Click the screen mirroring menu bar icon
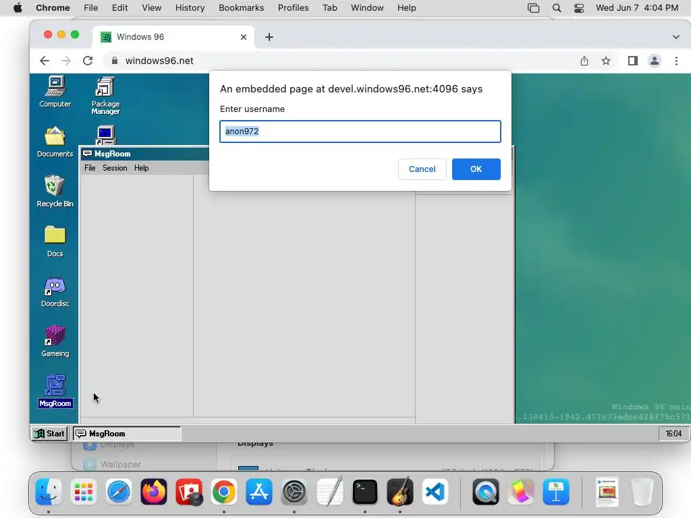 (x=533, y=7)
